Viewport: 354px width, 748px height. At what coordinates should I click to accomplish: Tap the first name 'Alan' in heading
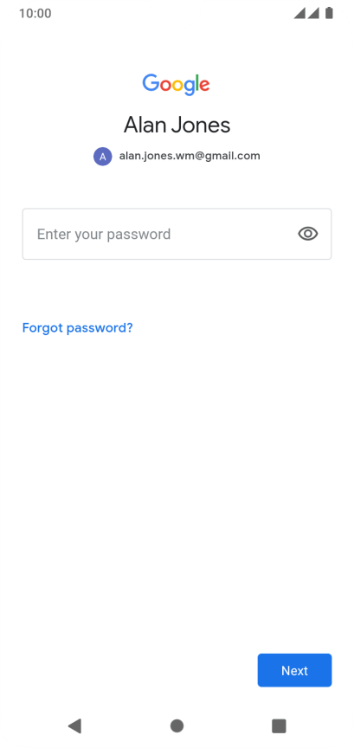click(145, 125)
